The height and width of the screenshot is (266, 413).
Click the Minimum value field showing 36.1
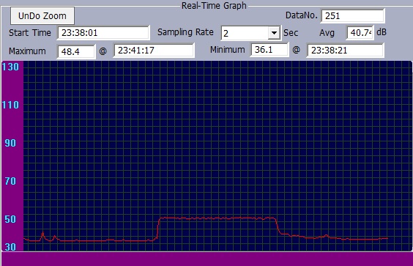(269, 50)
